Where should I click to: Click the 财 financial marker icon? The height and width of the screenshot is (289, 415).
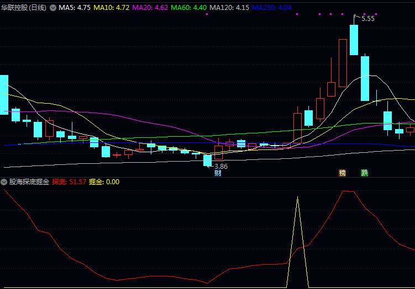point(218,173)
